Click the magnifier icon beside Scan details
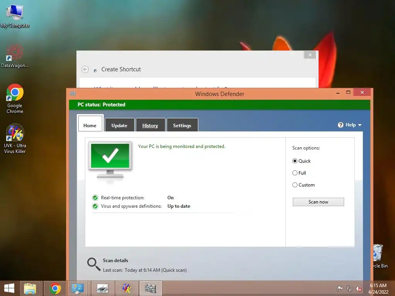This screenshot has height=296, width=395. coord(93,264)
